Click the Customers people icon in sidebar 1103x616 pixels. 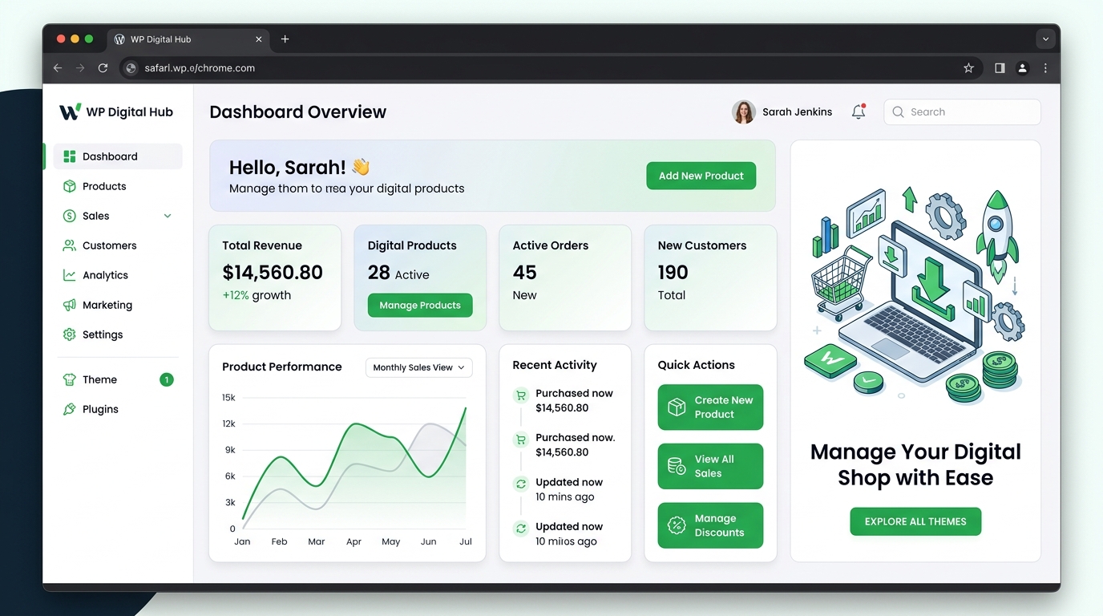coord(70,245)
